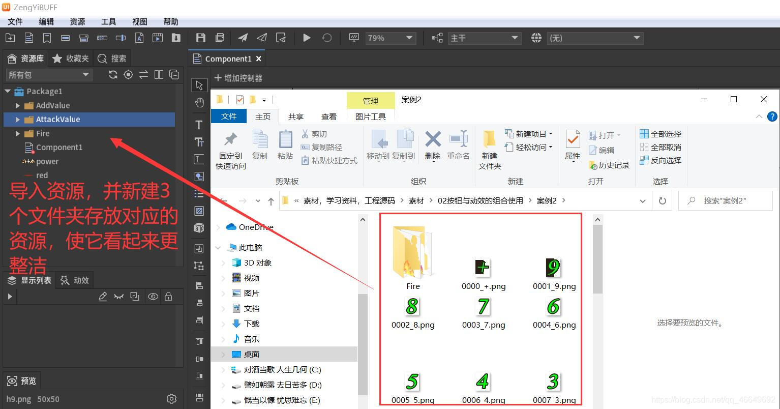Switch to the 收藏夹 tab
780x409 pixels.
(70, 59)
